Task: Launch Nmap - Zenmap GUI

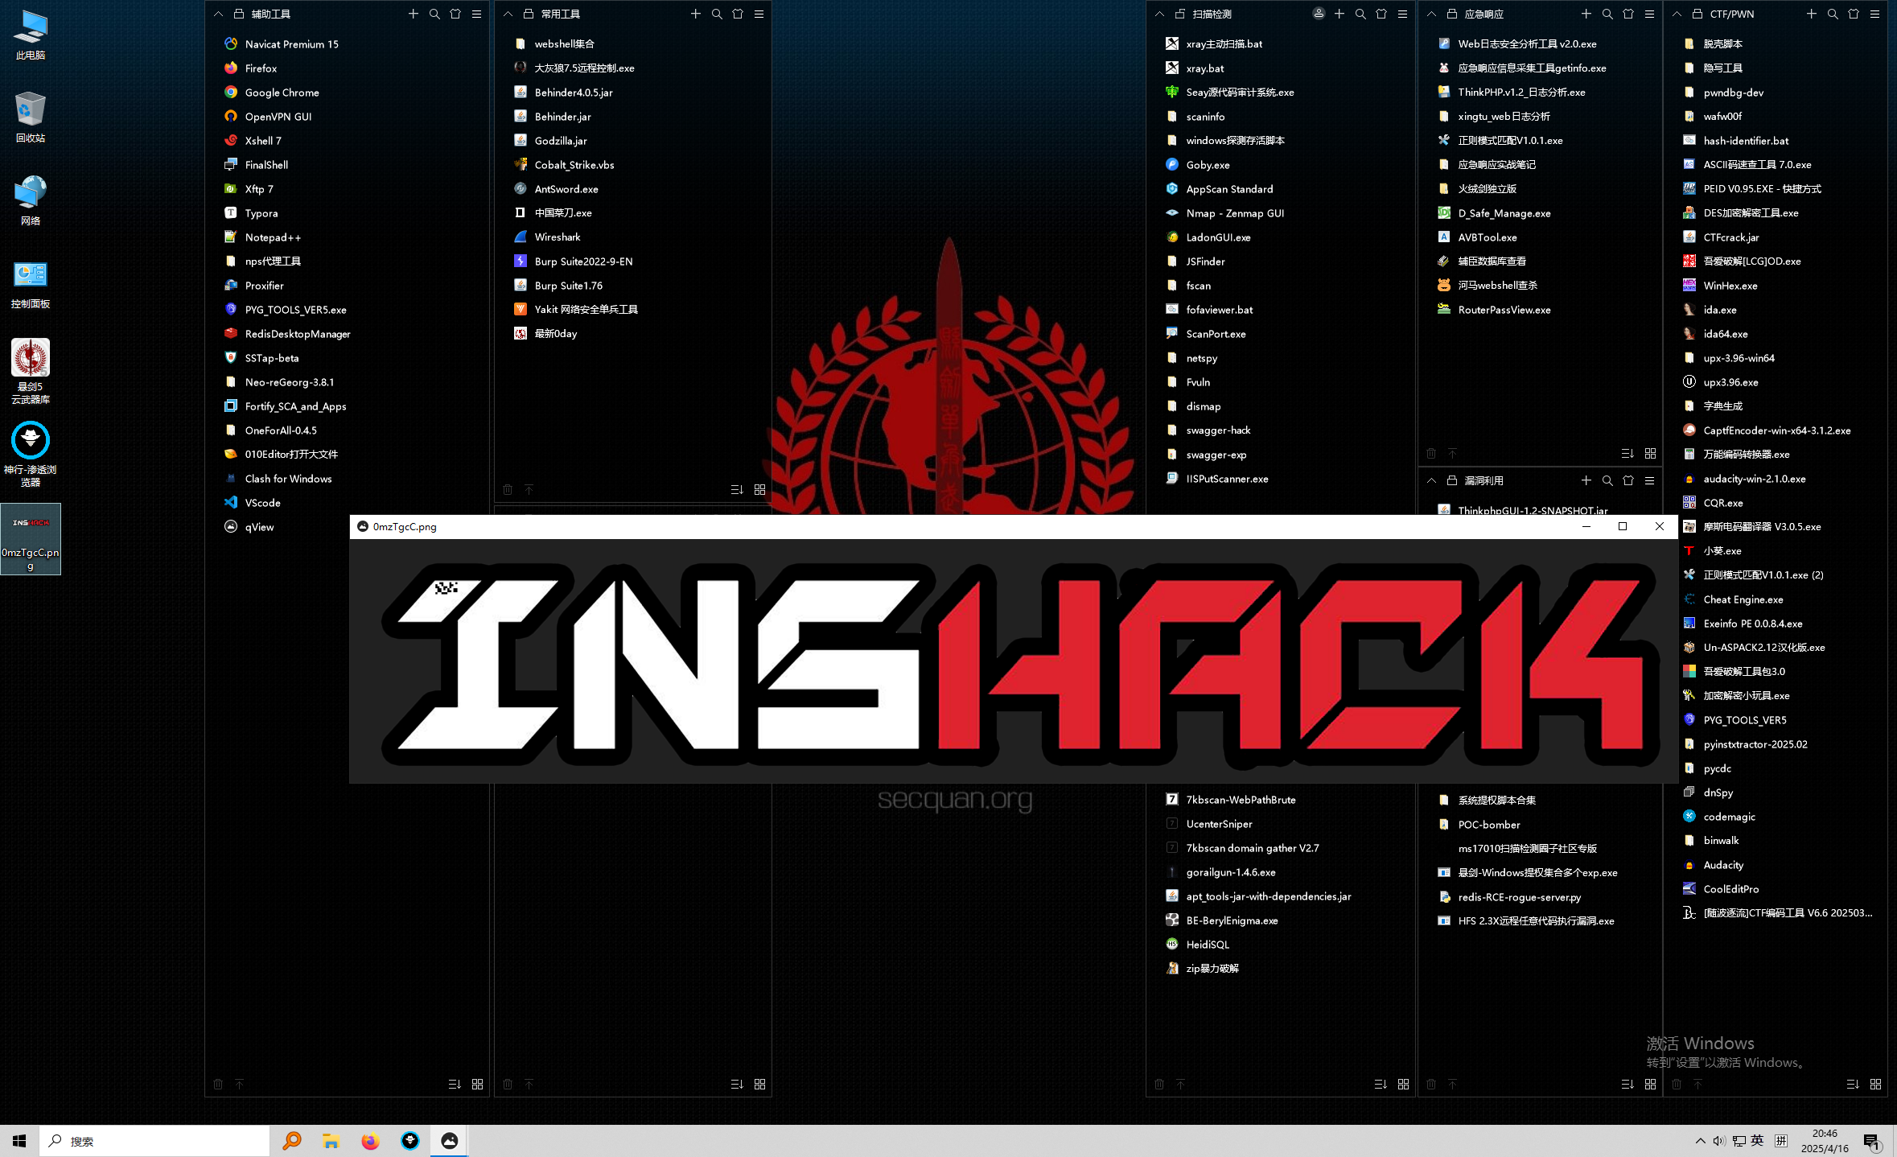Action: (1234, 213)
